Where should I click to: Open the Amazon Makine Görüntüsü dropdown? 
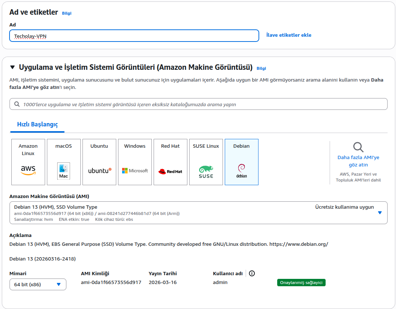198,213
